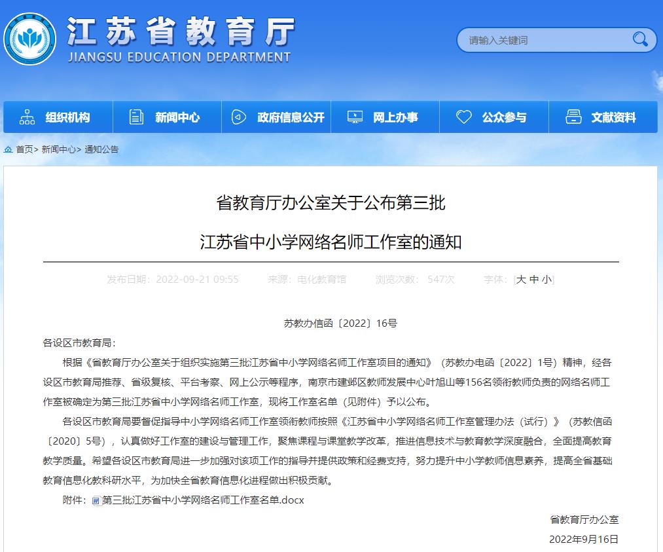
Task: Open the 公众参与 navigation menu
Action: [x=504, y=117]
